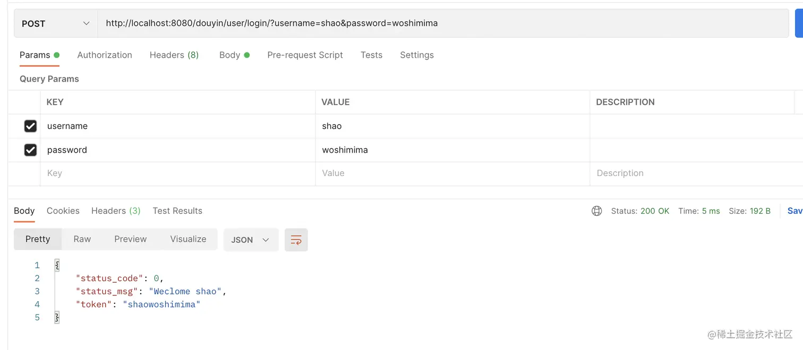Switch response view to Raw
This screenshot has width=803, height=350.
[82, 239]
